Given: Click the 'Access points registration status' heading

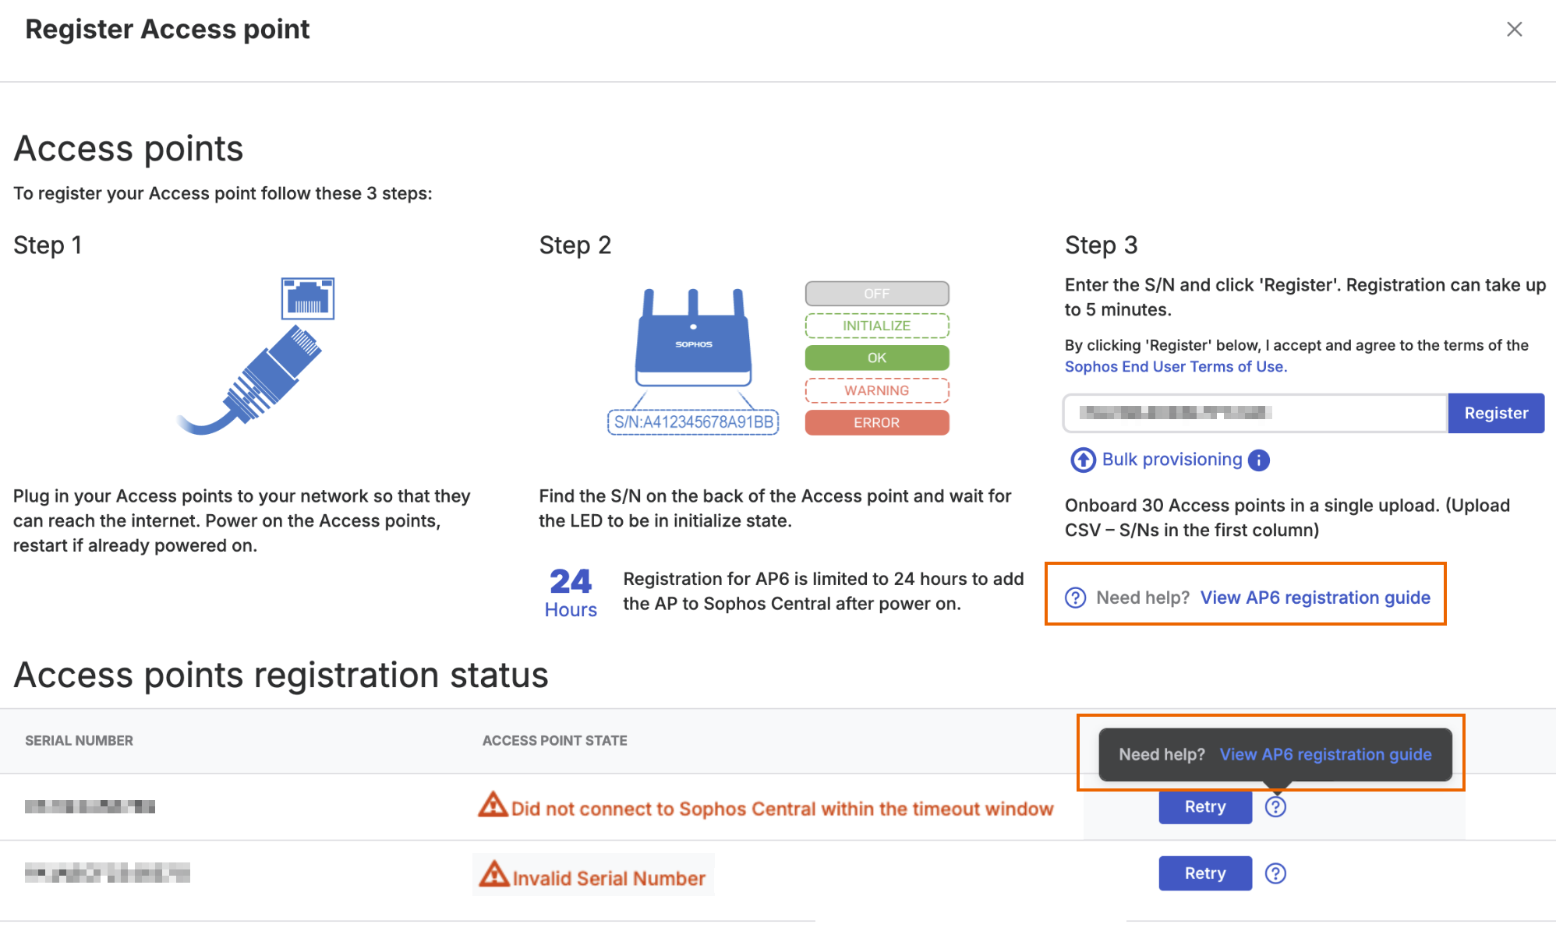Looking at the screenshot, I should [x=281, y=675].
